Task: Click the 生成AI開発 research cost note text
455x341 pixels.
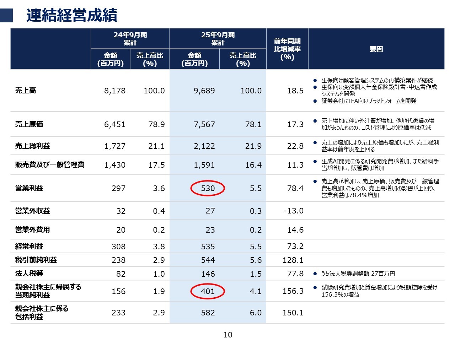Action: tap(380, 164)
